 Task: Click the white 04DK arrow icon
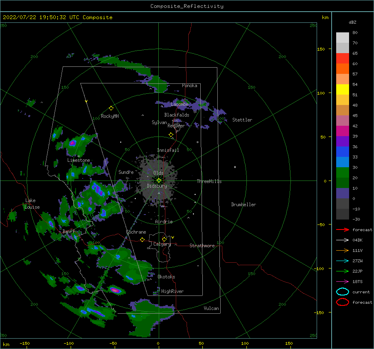tap(342, 240)
